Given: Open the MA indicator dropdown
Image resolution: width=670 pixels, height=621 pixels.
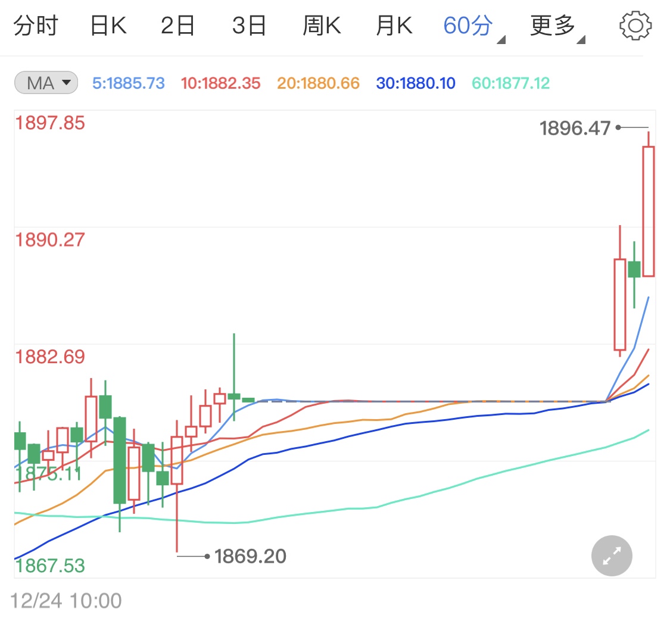Looking at the screenshot, I should coord(46,82).
